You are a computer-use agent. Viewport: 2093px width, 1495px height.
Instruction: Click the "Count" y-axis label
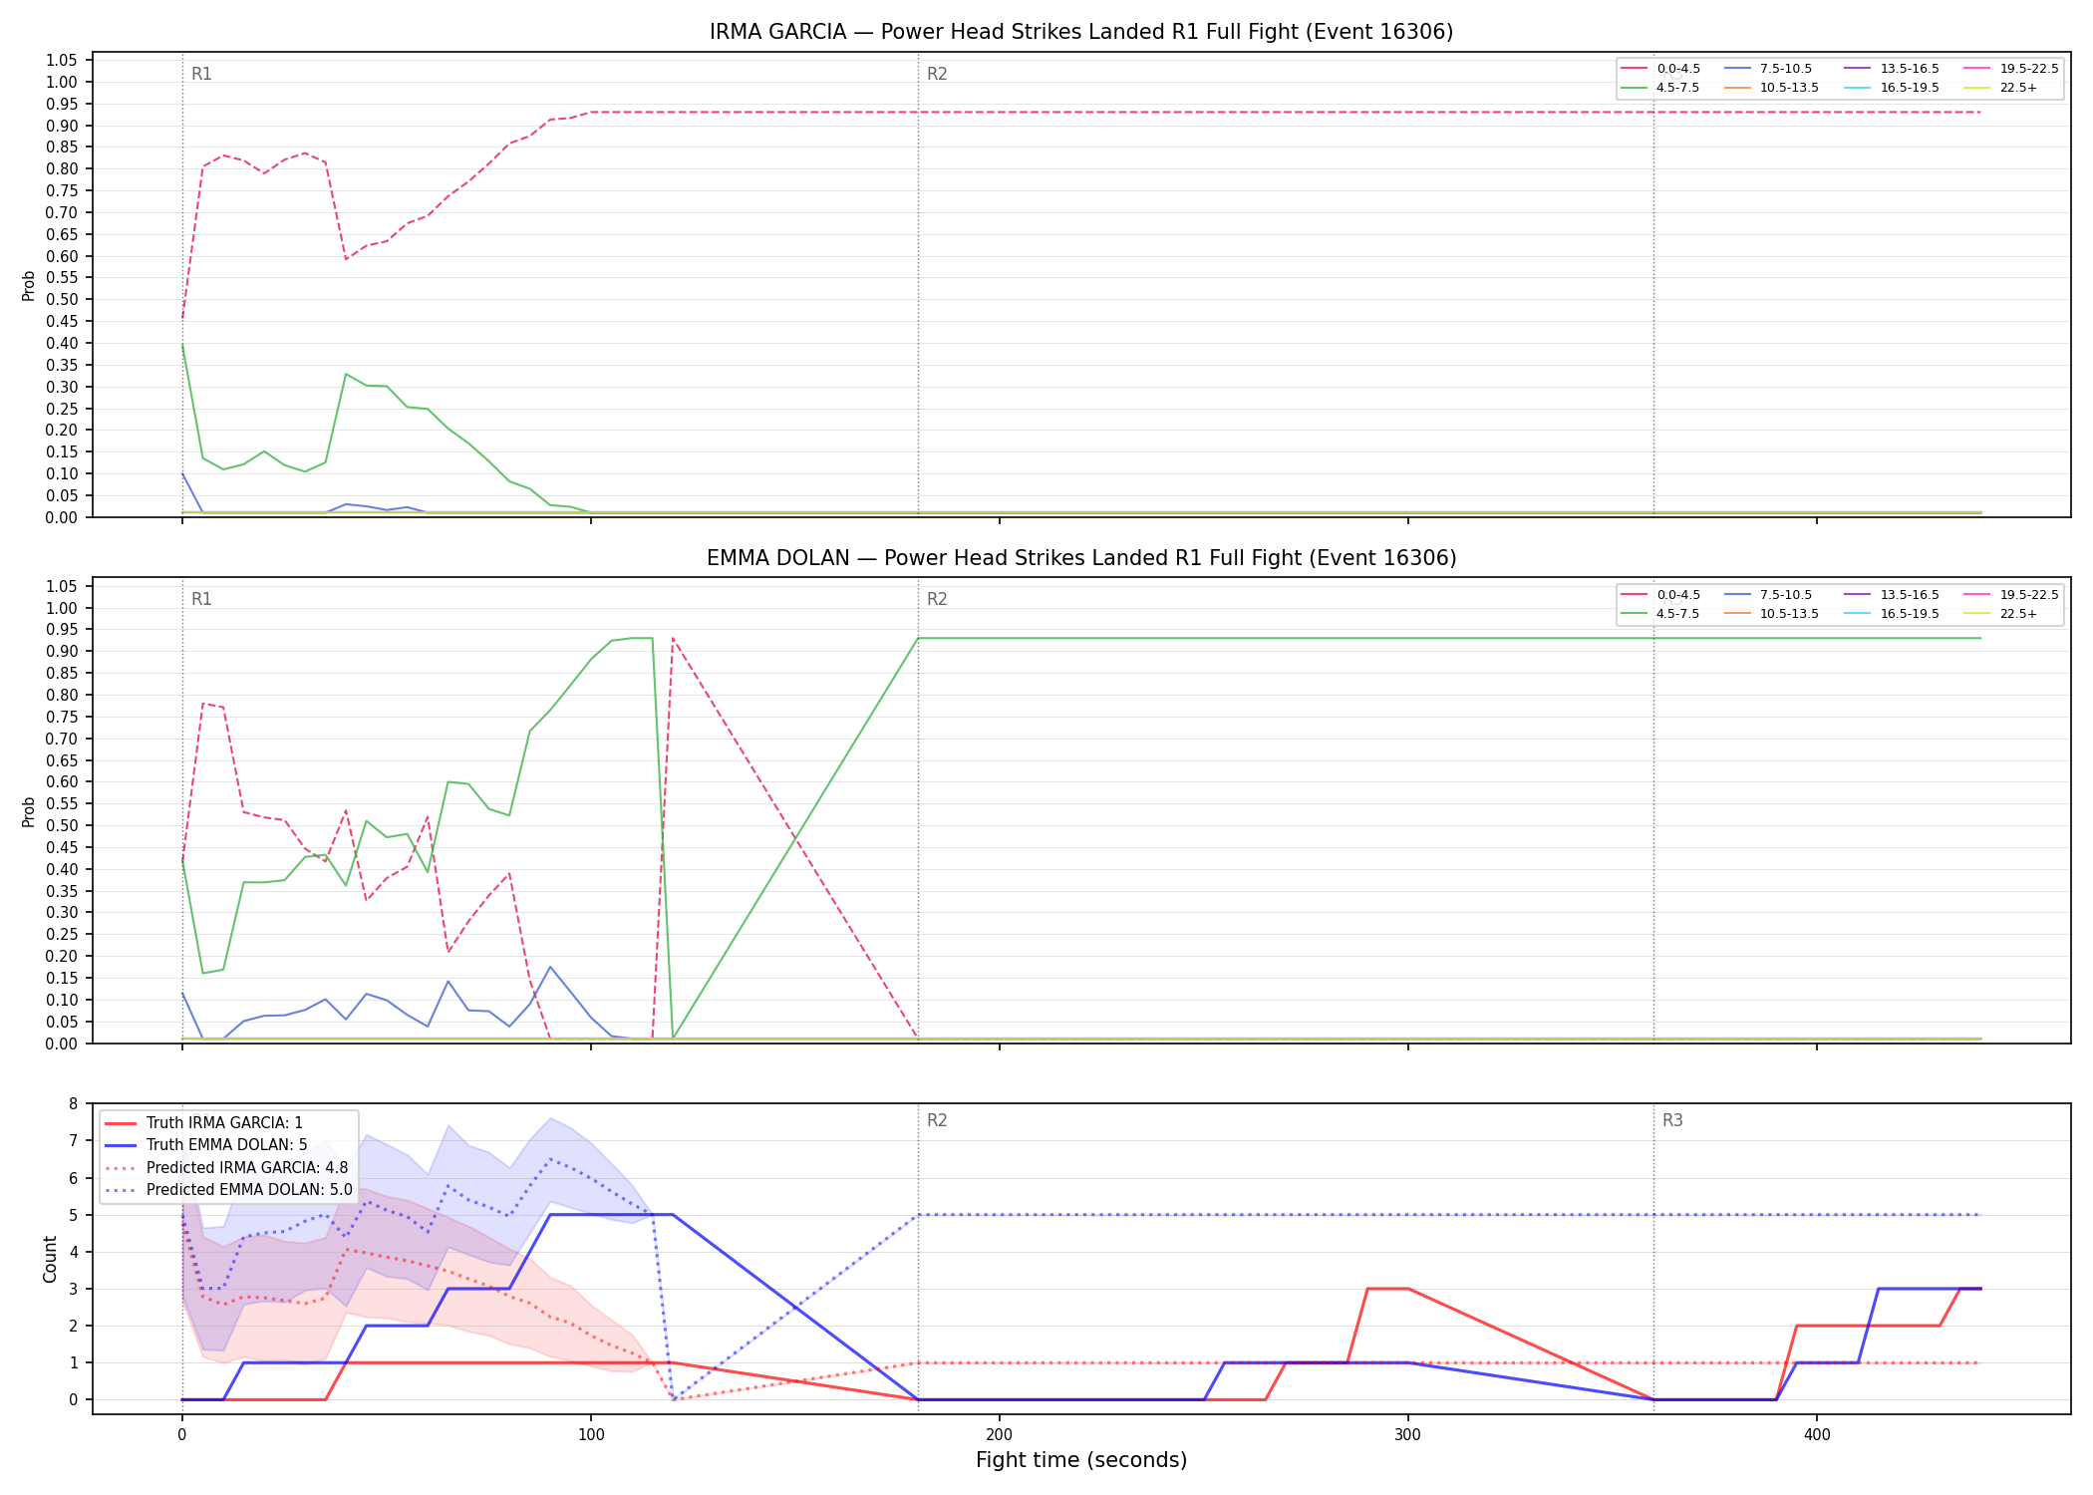[x=50, y=1259]
